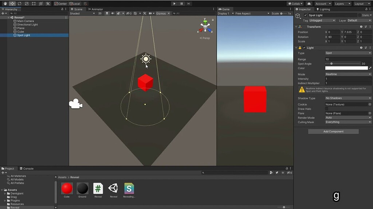The height and width of the screenshot is (209, 373).
Task: Open the Tag dropdown showing Untagged
Action: tap(323, 21)
